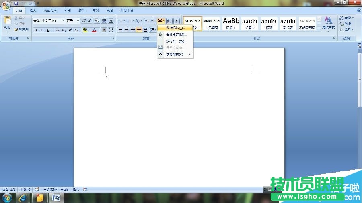Expand the Styles gallery more arrow

point(319,28)
